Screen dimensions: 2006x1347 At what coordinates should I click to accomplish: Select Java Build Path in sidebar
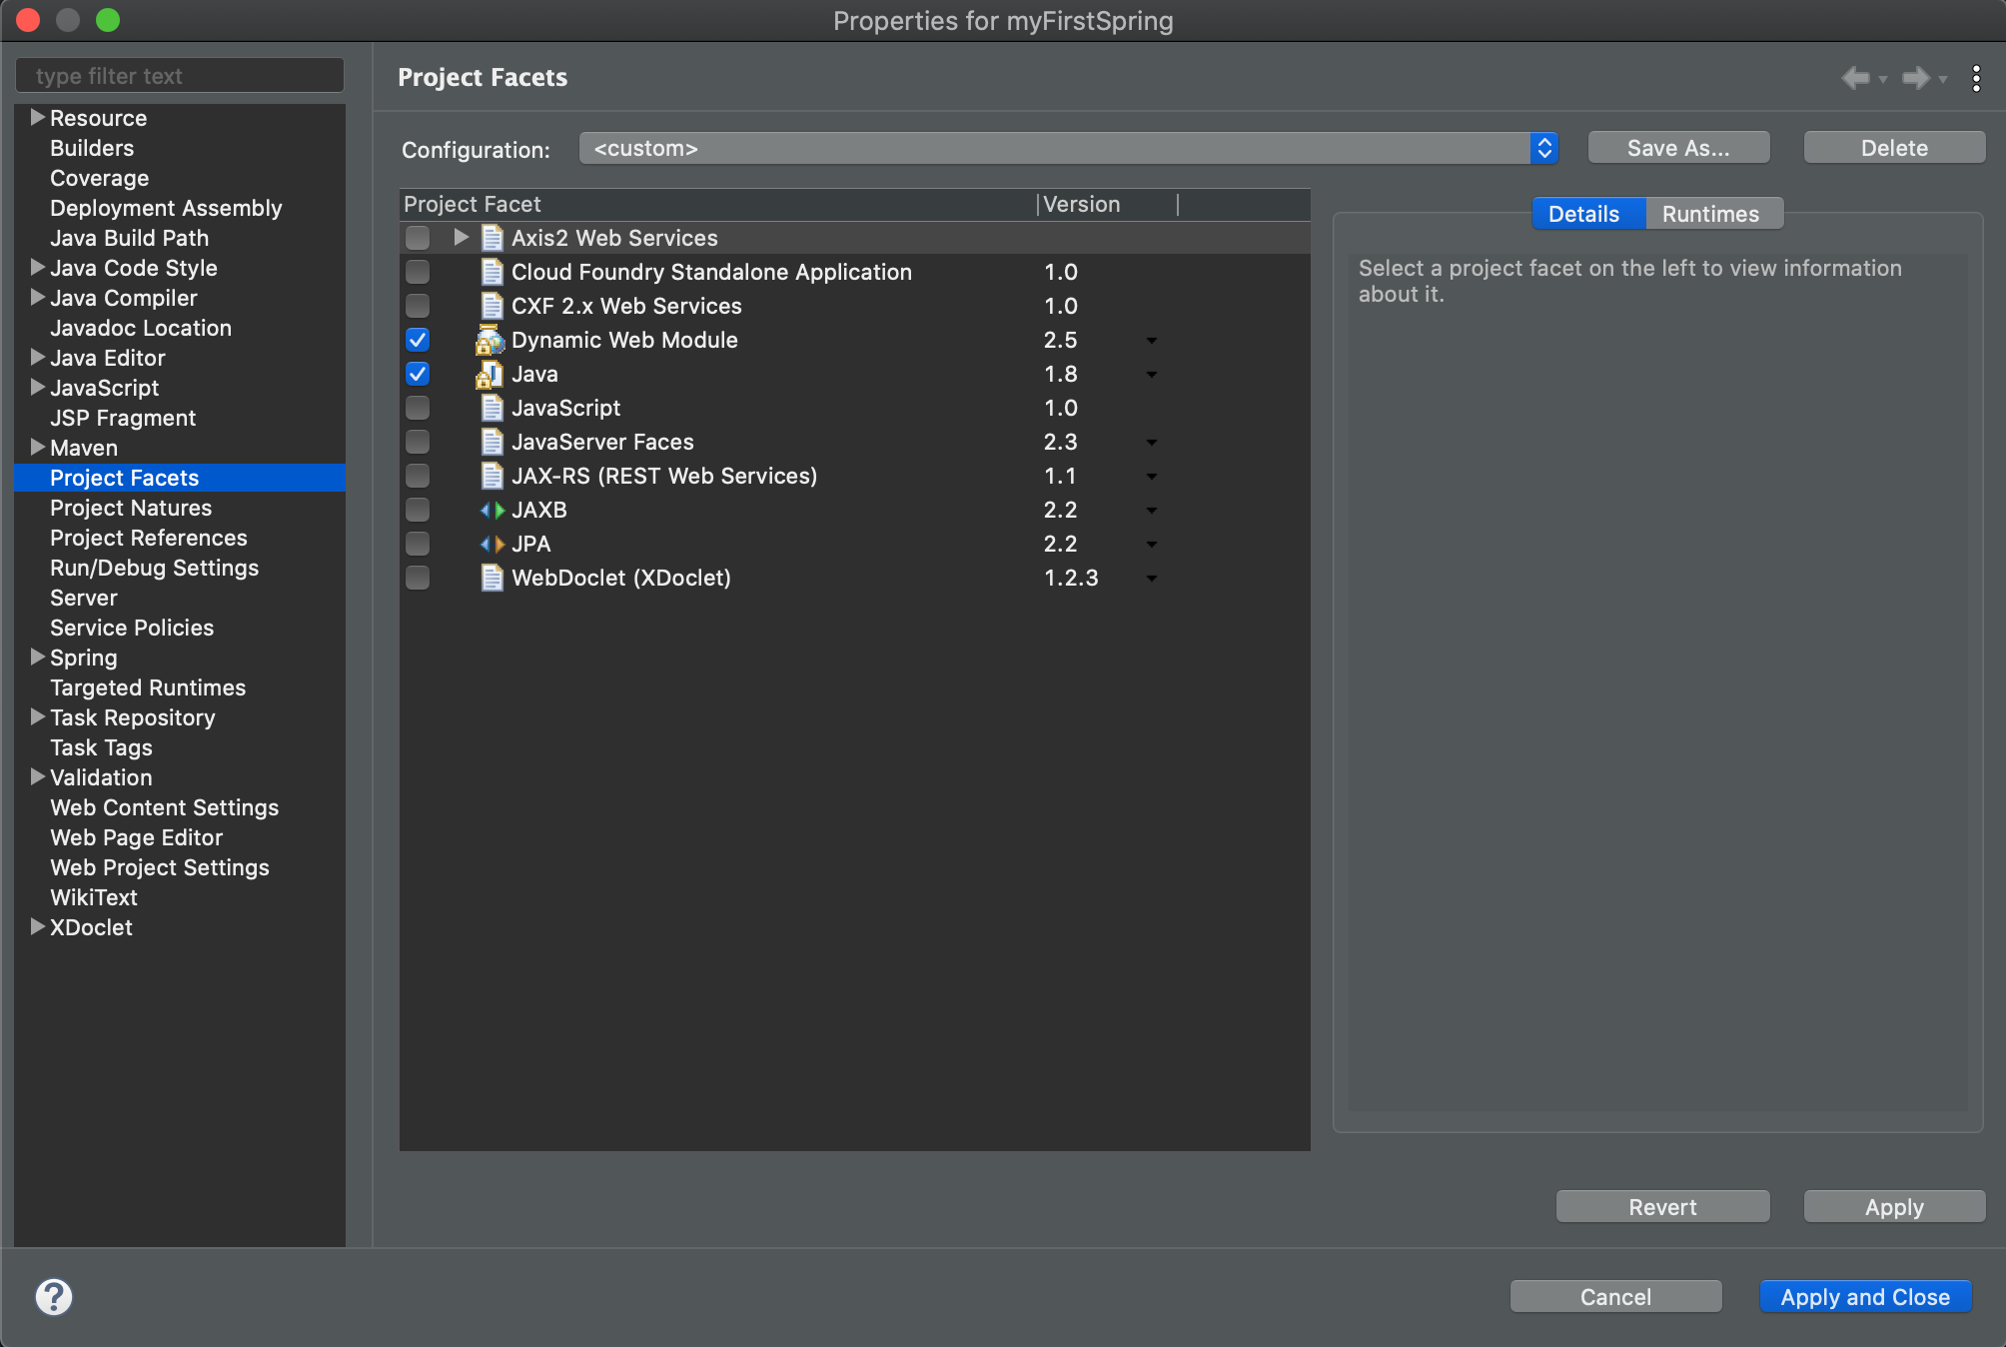click(129, 238)
